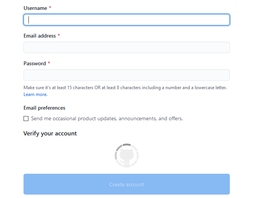
Task: Click the Create account button
Action: tap(127, 184)
